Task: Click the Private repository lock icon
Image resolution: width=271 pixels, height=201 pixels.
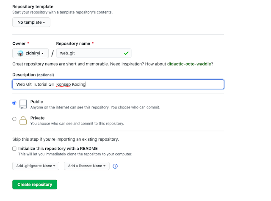Action: click(x=23, y=120)
